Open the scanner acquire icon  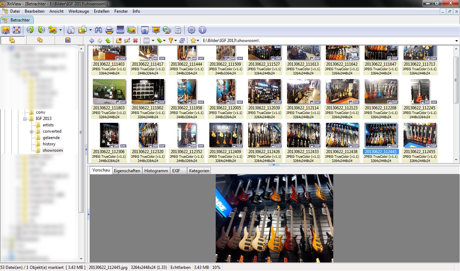pyautogui.click(x=120, y=30)
